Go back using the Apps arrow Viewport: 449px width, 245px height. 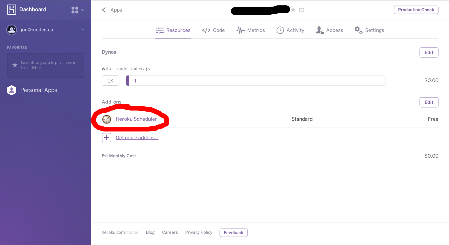coord(104,10)
